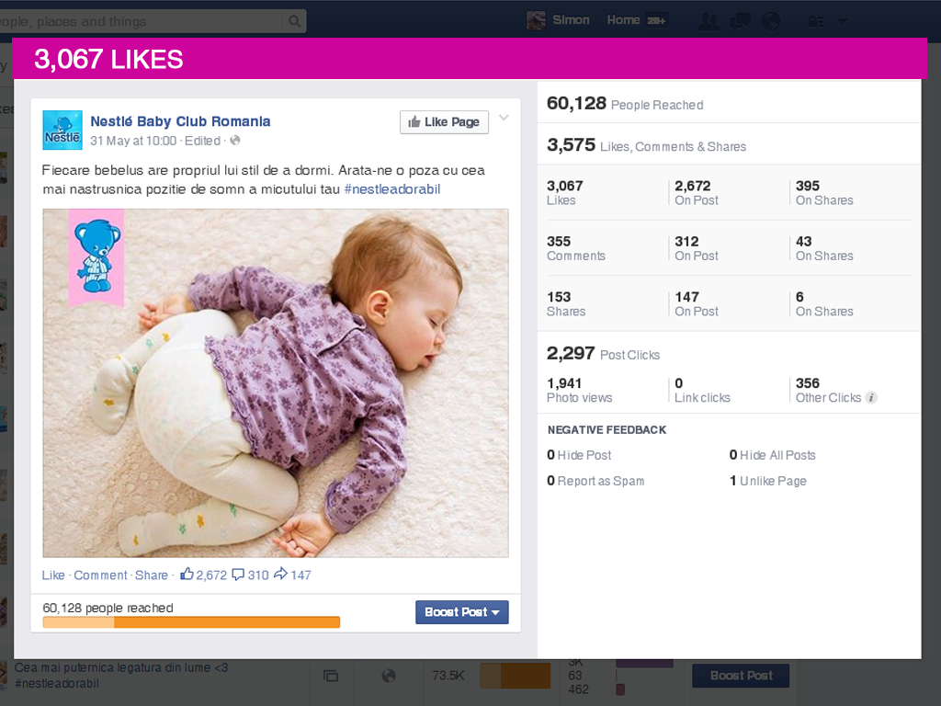View the 310 comments bubble count
The width and height of the screenshot is (941, 706).
coord(250,575)
